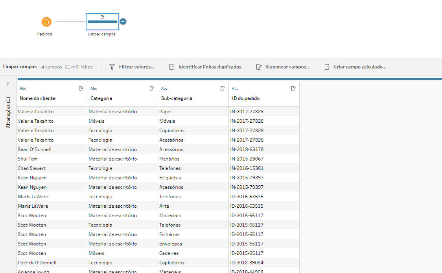442x273 pixels.
Task: Select the Limpar campos step node
Action: (102, 22)
